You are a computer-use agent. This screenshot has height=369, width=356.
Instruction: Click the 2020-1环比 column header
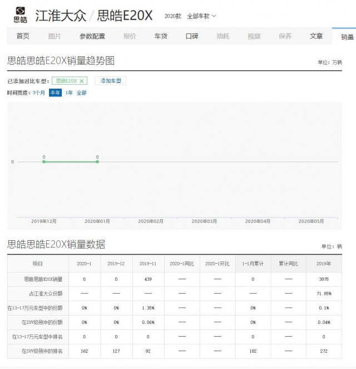pyautogui.click(x=217, y=264)
